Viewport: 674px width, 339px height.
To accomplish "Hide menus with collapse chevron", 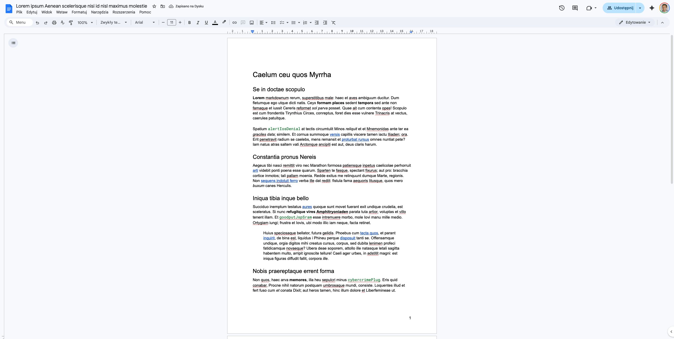I will [x=662, y=23].
